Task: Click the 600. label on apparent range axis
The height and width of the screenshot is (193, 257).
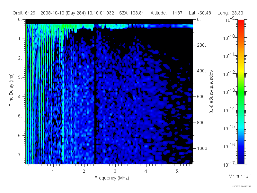Action: coord(201,97)
